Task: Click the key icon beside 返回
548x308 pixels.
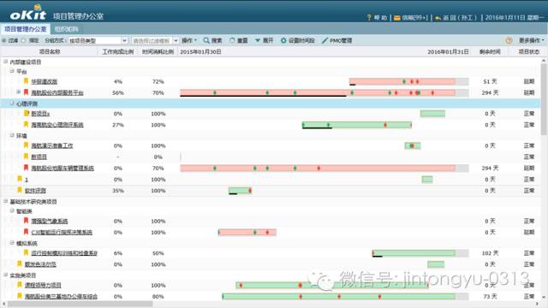Action: pos(438,17)
